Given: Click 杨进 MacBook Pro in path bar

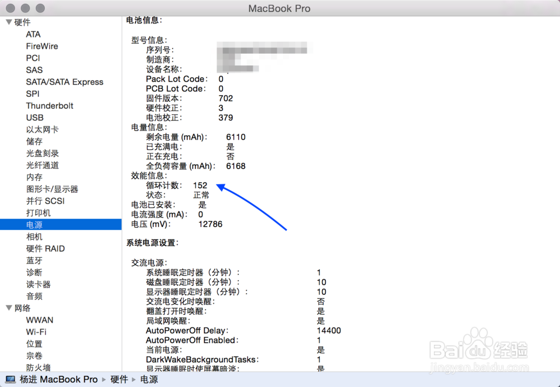Looking at the screenshot, I should point(59,379).
